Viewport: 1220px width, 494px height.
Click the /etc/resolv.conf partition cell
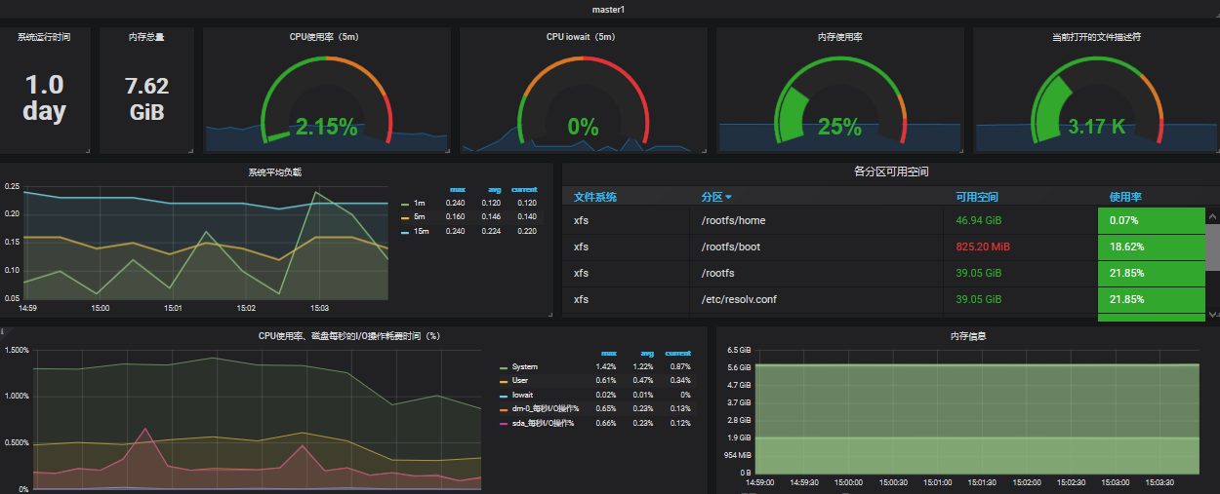(x=741, y=299)
